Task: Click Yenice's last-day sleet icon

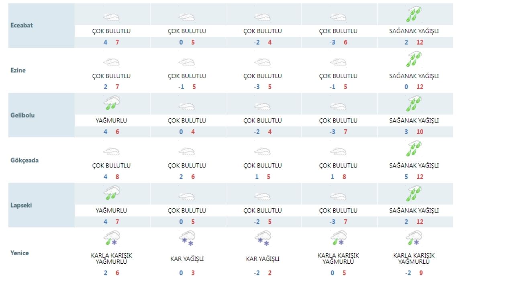Action: (414, 238)
